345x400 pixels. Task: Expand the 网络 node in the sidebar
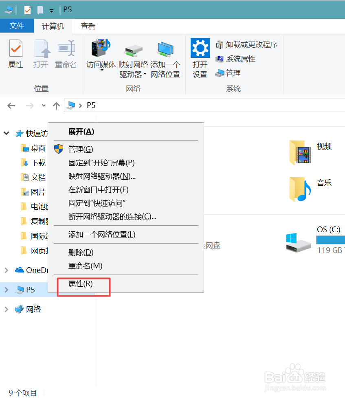point(6,309)
